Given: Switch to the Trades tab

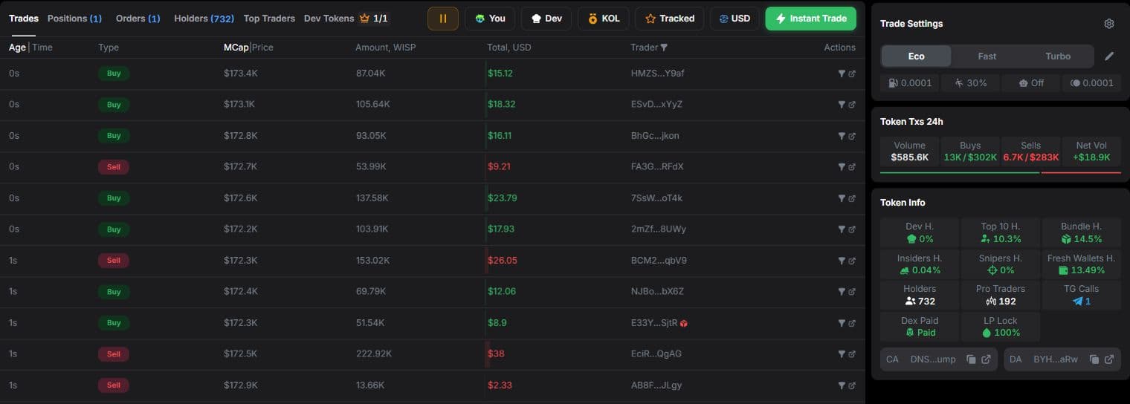Looking at the screenshot, I should click(x=24, y=19).
